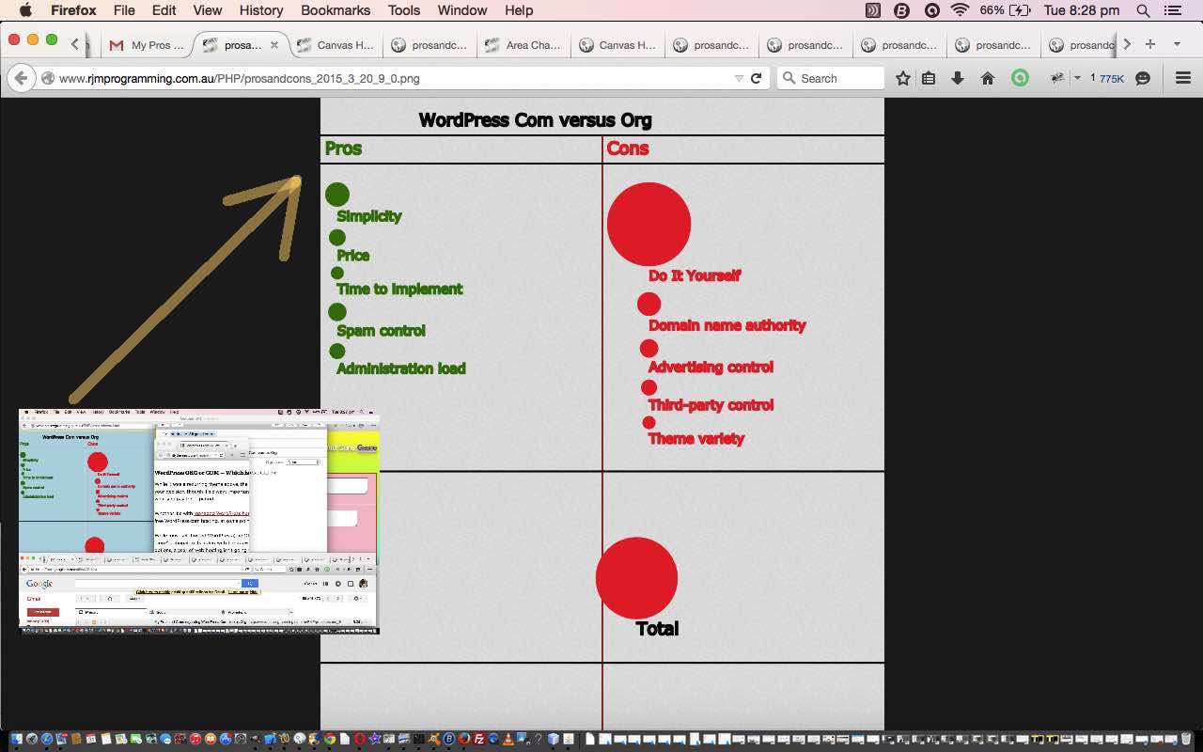
Task: Open the Downloads arrow icon
Action: pos(958,78)
